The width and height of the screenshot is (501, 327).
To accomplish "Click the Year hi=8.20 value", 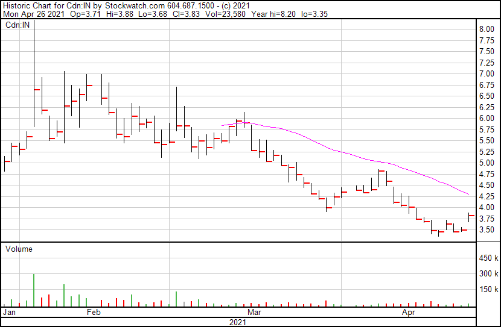I will click(273, 14).
